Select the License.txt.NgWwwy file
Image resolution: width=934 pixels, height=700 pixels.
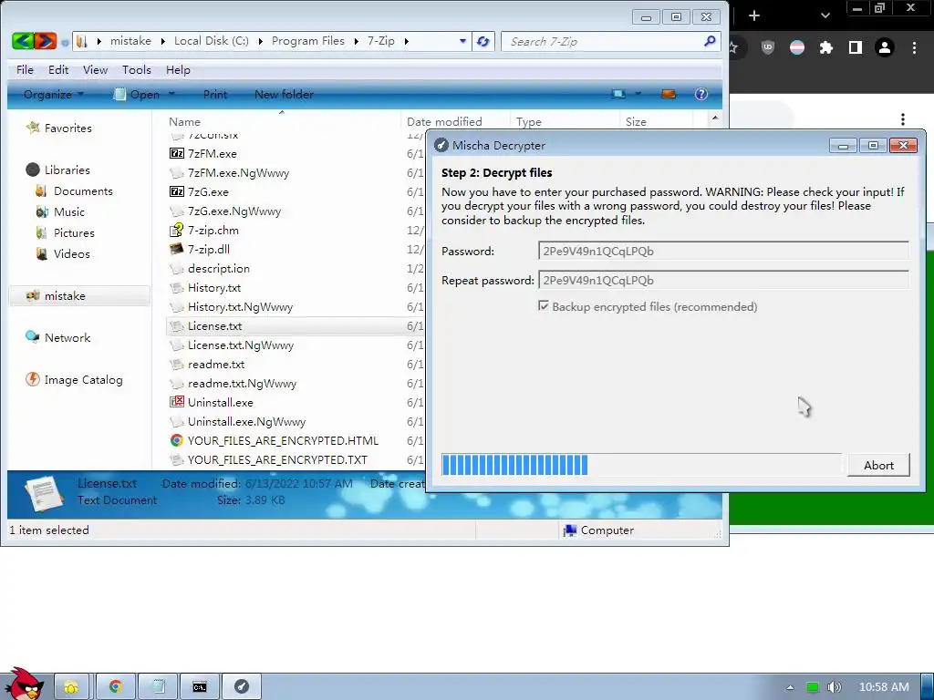(241, 345)
